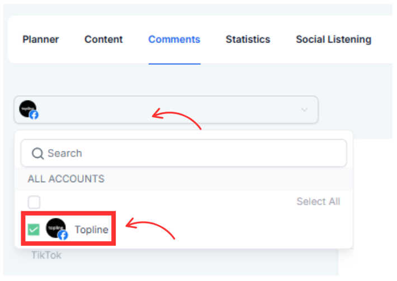
Task: Click Topline avatar in the account selector field
Action: [27, 108]
